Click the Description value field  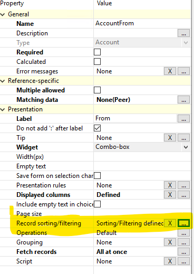135,33
